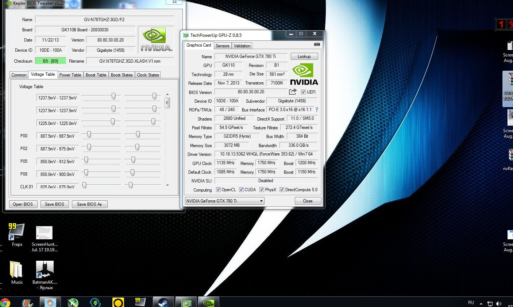Click voltage table scroll down arrow
This screenshot has height=307, width=513.
167,185
